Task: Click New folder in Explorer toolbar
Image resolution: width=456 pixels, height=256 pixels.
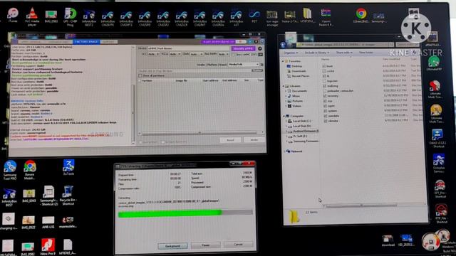Action: pyautogui.click(x=366, y=53)
